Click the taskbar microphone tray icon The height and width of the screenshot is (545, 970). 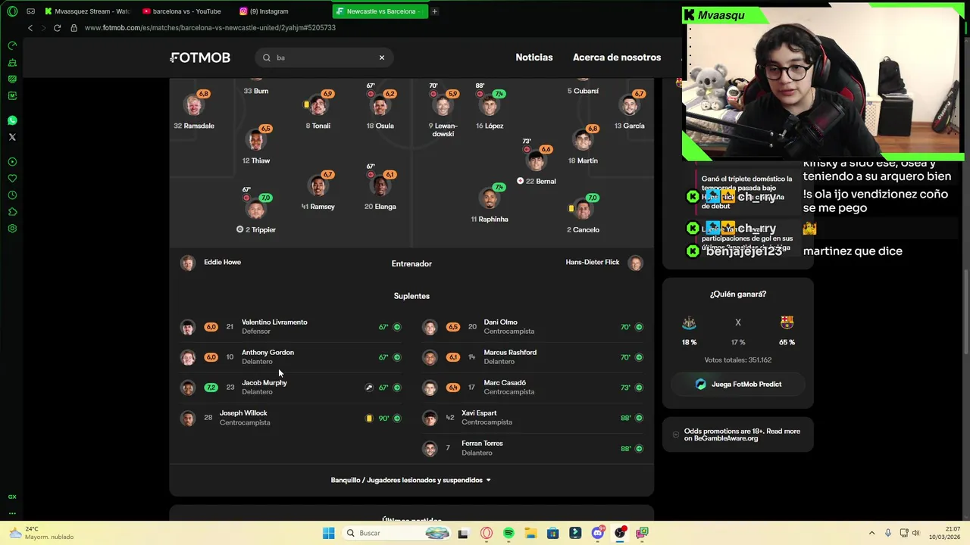pyautogui.click(x=887, y=533)
